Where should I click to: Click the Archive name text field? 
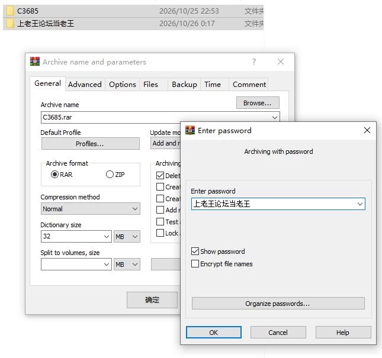156,117
